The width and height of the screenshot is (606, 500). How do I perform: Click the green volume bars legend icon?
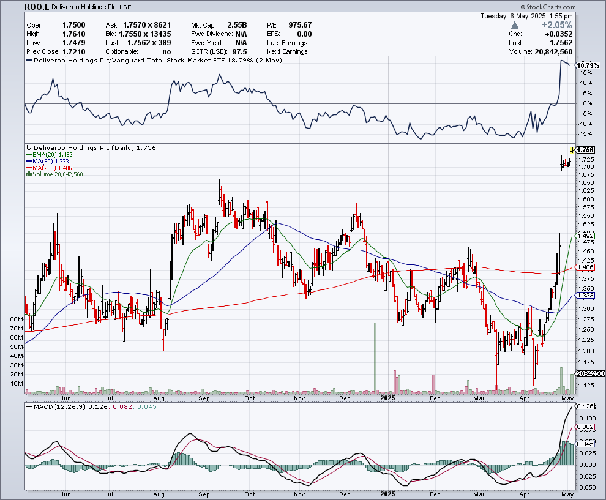[29, 174]
